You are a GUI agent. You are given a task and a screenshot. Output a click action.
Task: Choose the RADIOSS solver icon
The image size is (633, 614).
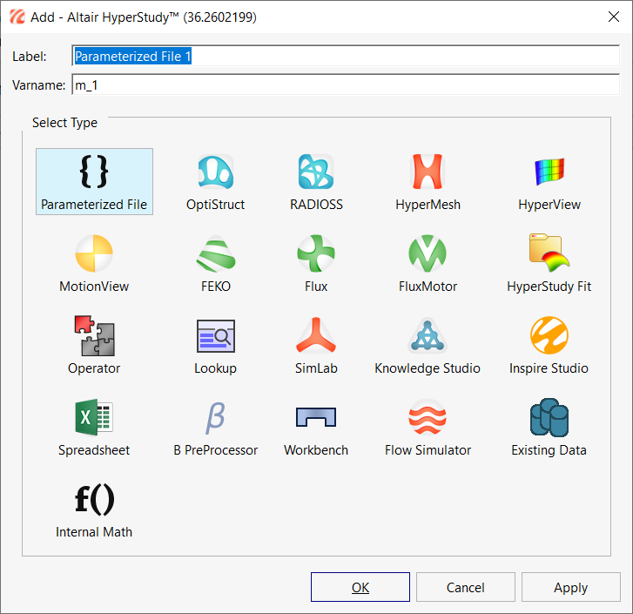click(x=316, y=173)
